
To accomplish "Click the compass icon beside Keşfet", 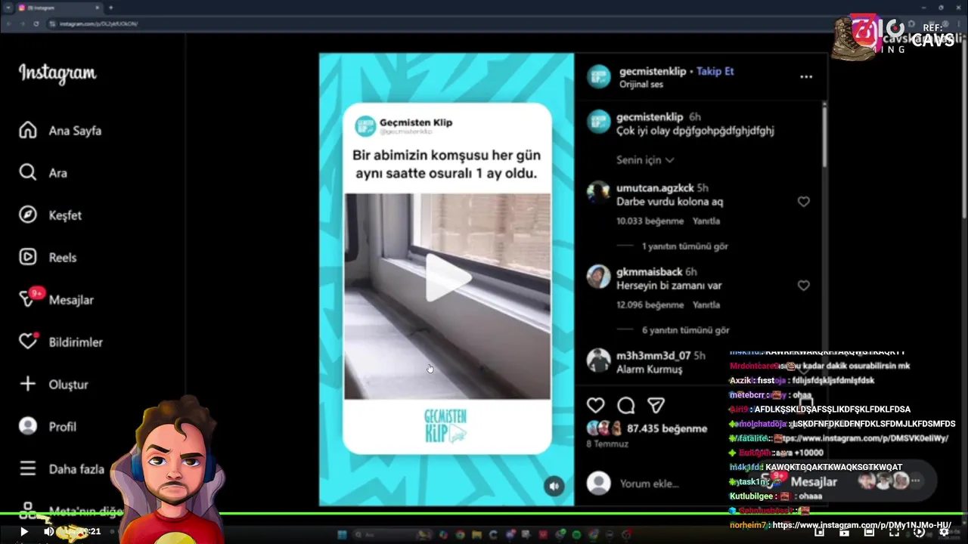I will click(28, 215).
